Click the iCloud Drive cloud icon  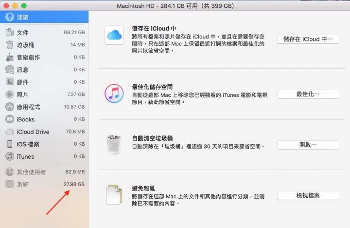tap(10, 132)
